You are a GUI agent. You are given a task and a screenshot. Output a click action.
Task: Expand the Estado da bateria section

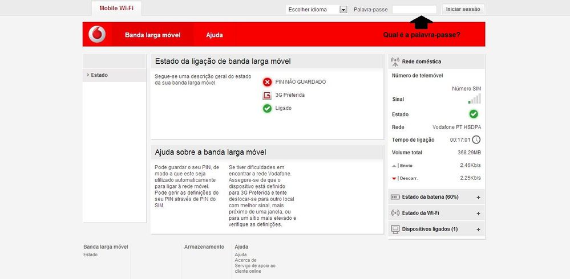click(x=478, y=197)
